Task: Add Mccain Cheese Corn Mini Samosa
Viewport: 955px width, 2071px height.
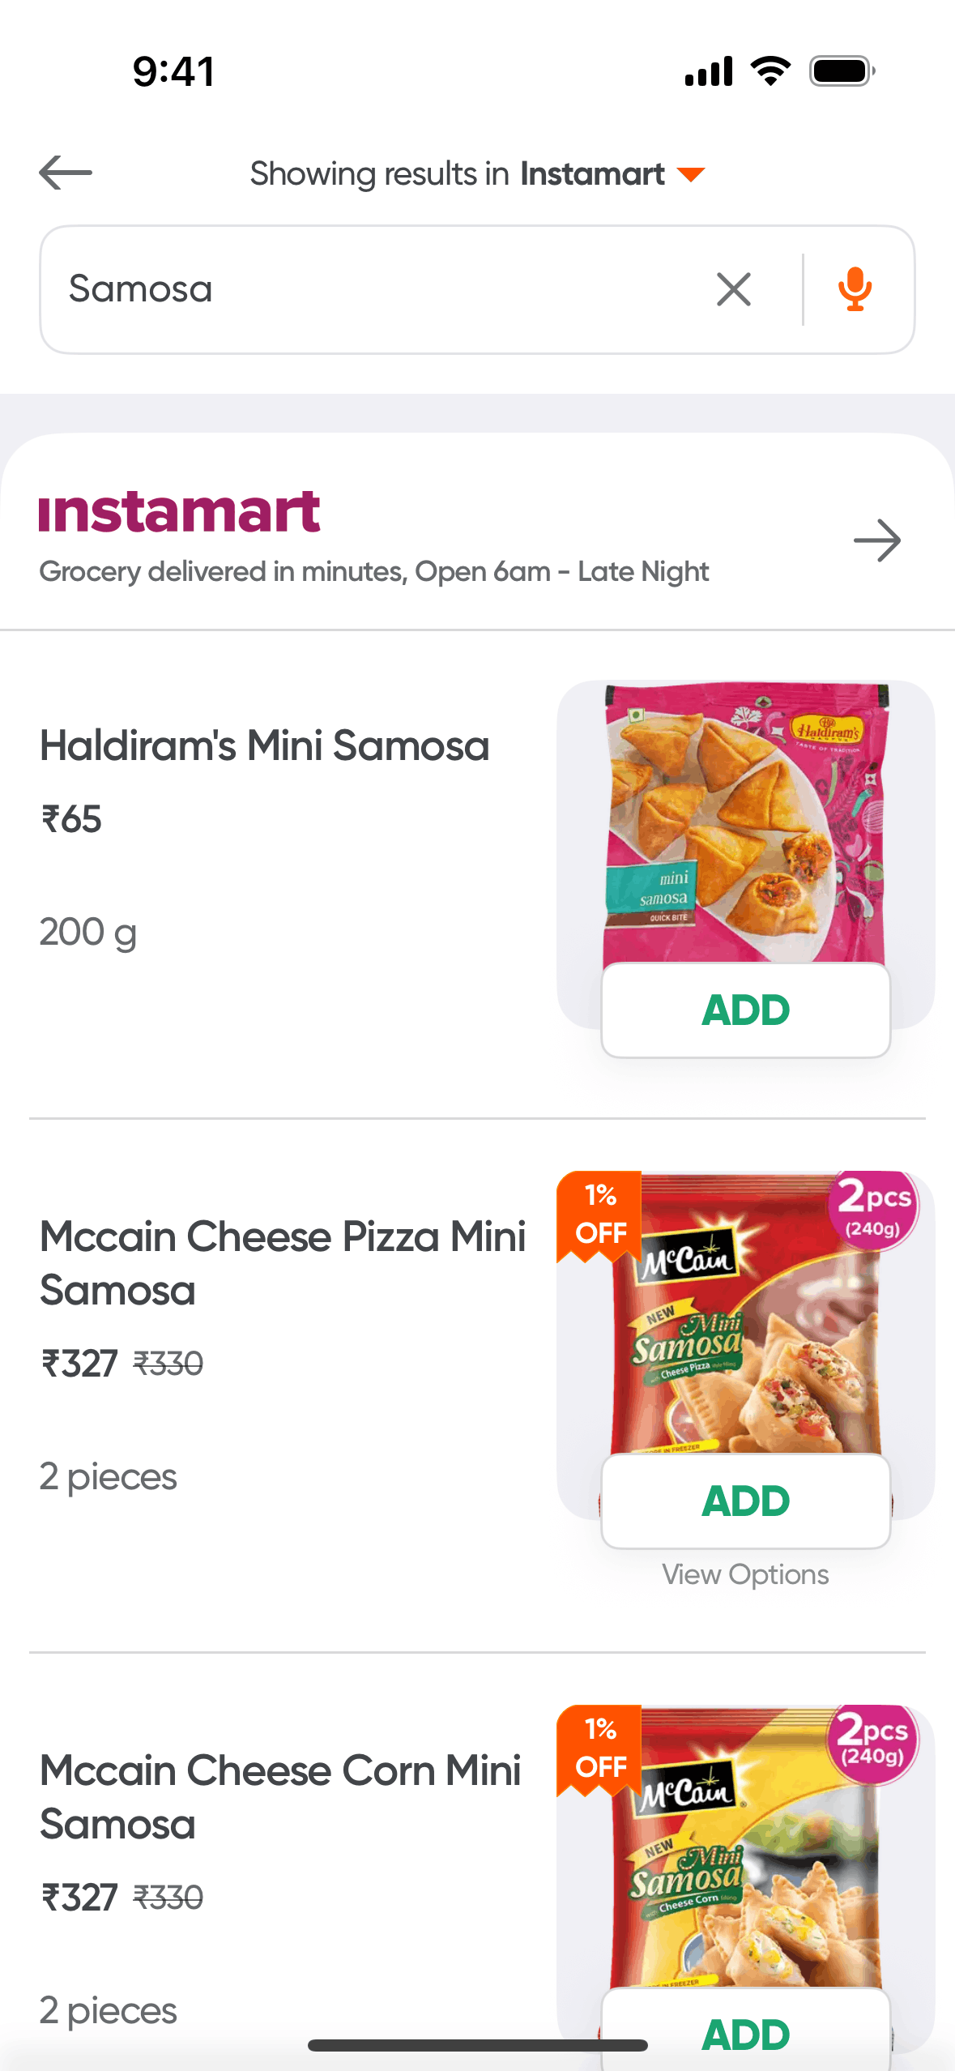Action: tap(745, 2034)
